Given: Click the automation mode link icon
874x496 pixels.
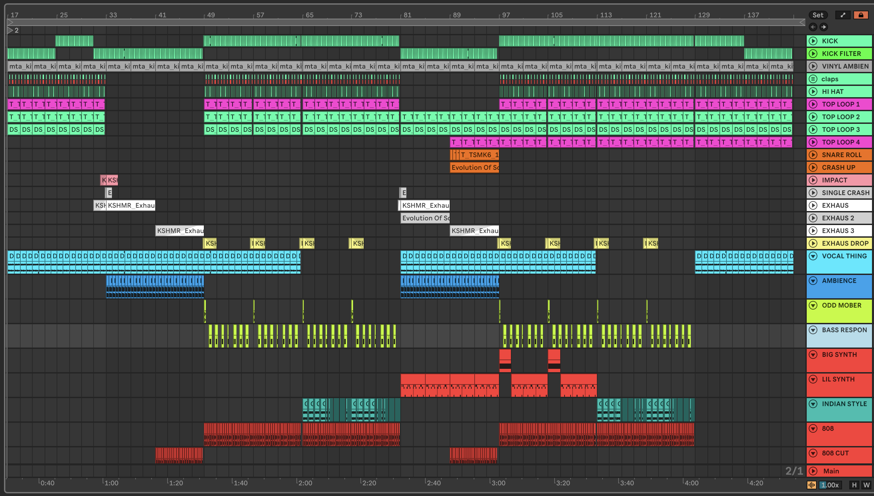Looking at the screenshot, I should point(843,15).
